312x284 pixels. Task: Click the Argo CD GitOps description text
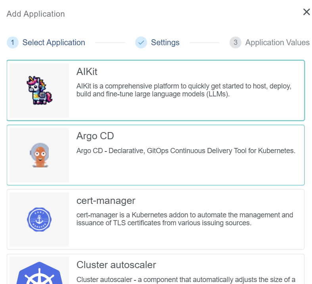tap(186, 151)
